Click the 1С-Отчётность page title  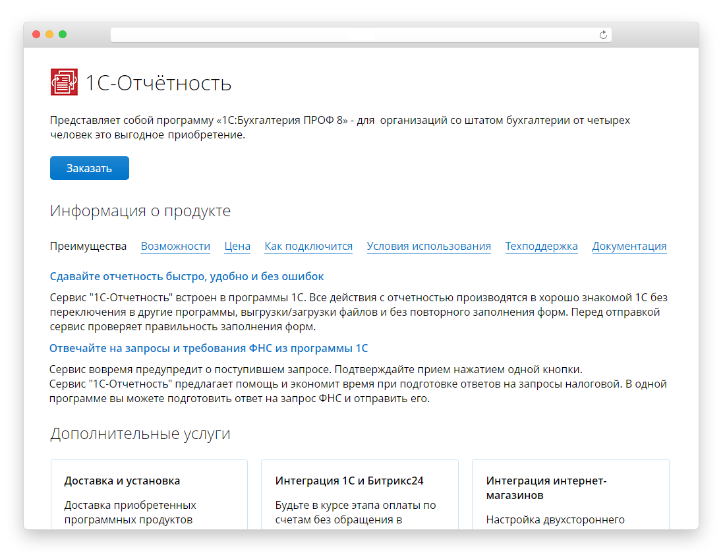158,83
